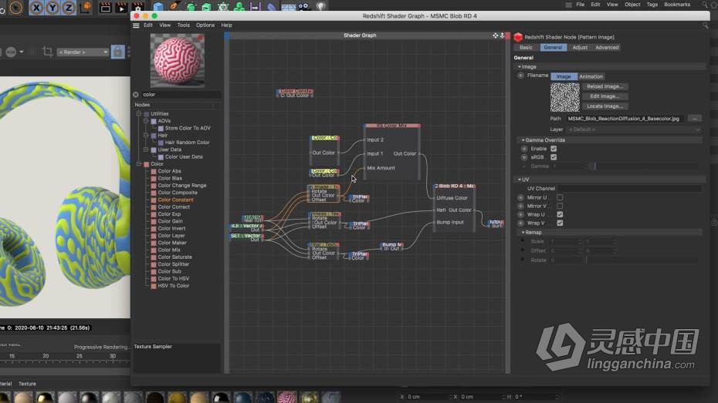The image size is (718, 403).
Task: Click the node search field containing color
Action: [x=181, y=95]
